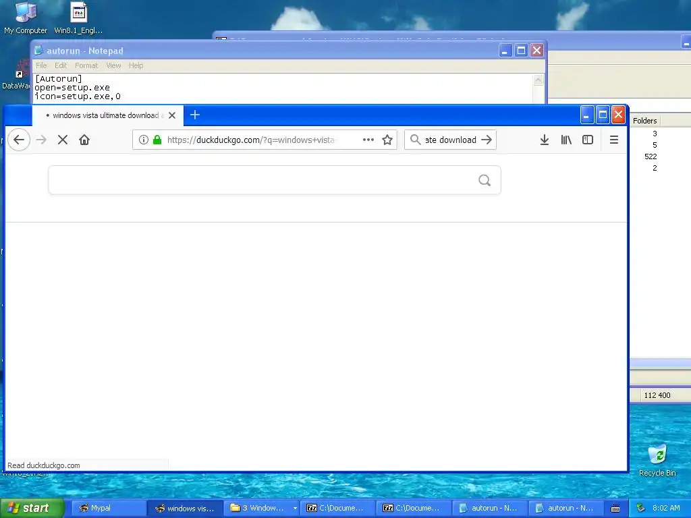691x518 pixels.
Task: Maximize the autorun Notepad window
Action: pyautogui.click(x=521, y=50)
